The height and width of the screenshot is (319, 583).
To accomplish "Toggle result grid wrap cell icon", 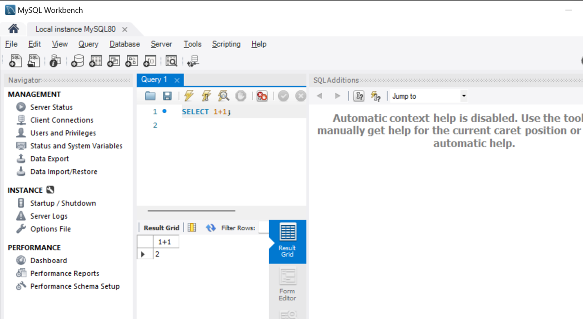I will (192, 227).
